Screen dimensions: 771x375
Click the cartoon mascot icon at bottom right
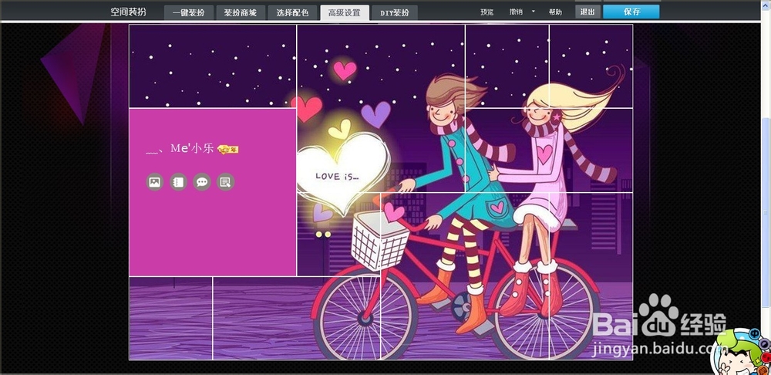click(743, 353)
